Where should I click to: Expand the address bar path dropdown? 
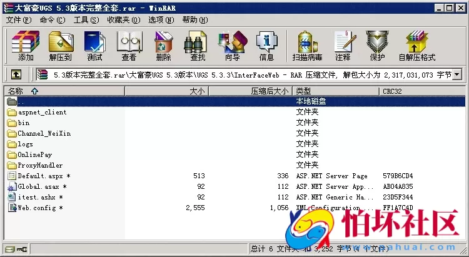point(457,75)
